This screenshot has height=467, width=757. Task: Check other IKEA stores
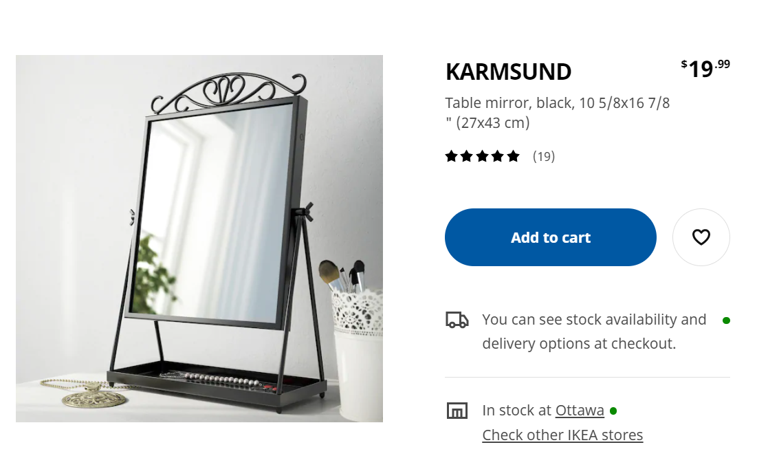pyautogui.click(x=562, y=435)
